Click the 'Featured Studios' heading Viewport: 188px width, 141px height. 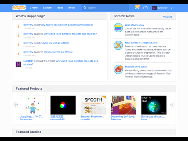28,132
